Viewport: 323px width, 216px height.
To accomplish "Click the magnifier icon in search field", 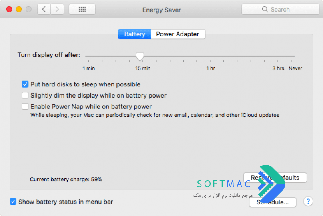I will click(x=265, y=9).
